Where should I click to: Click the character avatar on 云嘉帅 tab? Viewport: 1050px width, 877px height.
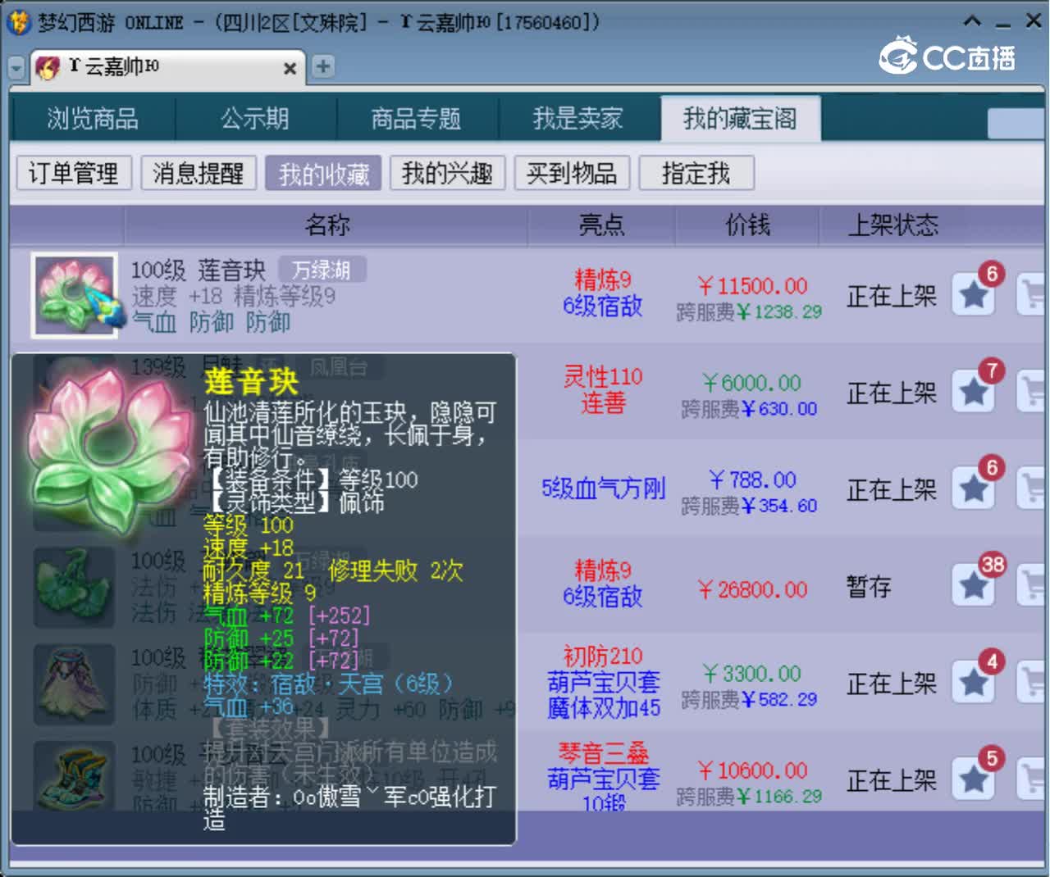point(48,67)
